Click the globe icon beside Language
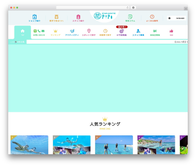The width and height of the screenshot is (196, 166). tap(169, 18)
